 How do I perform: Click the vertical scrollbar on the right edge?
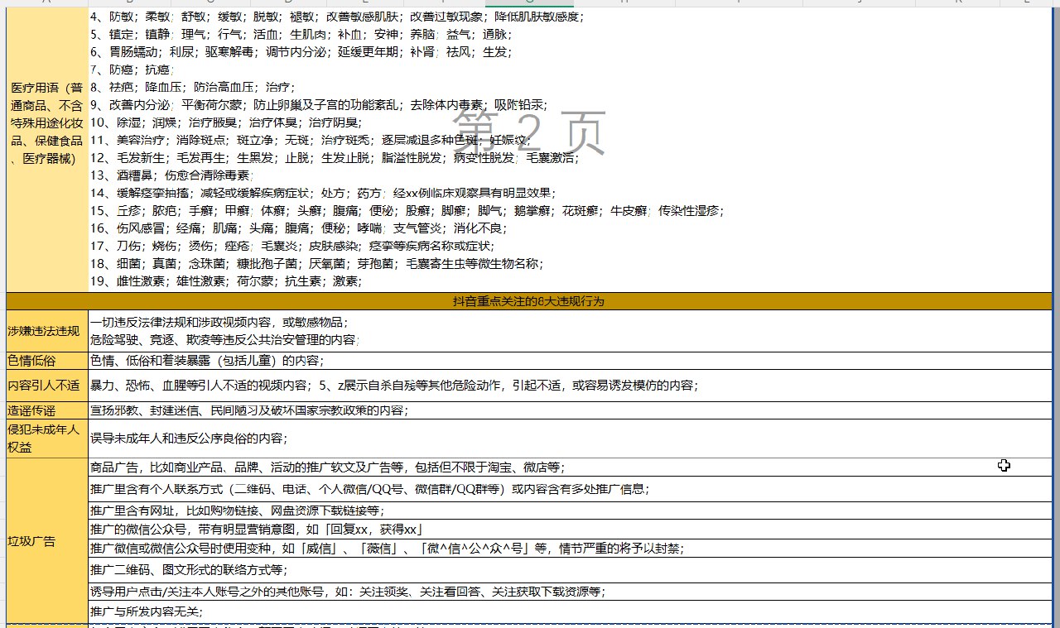tap(1055, 331)
